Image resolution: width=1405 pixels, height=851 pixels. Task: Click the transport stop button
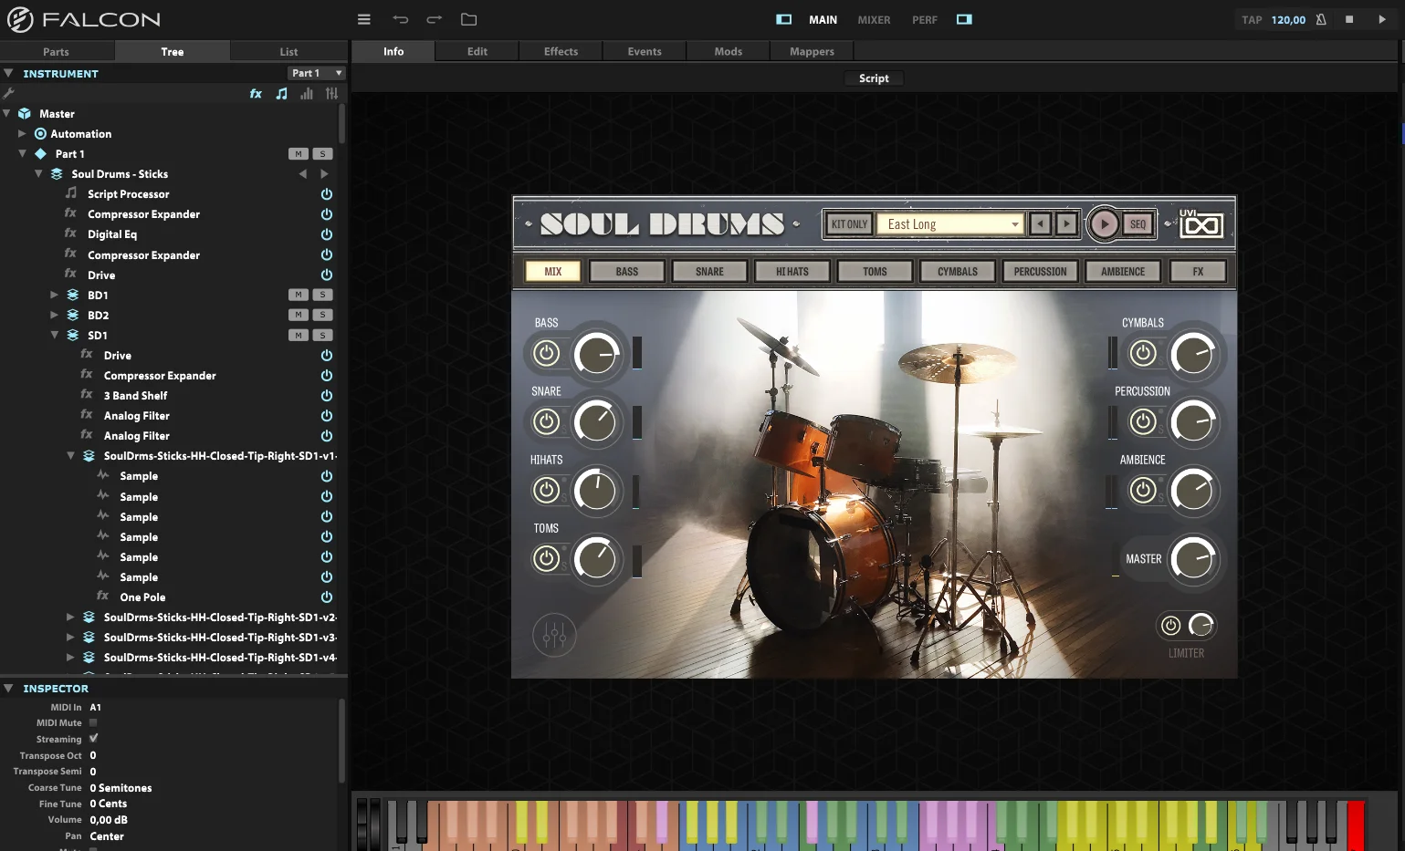(1349, 19)
